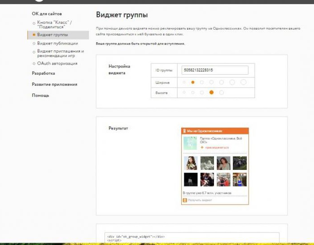Open the Кнопка "Класс" / "Поделиться" menu item
314x245 pixels.
(54, 24)
